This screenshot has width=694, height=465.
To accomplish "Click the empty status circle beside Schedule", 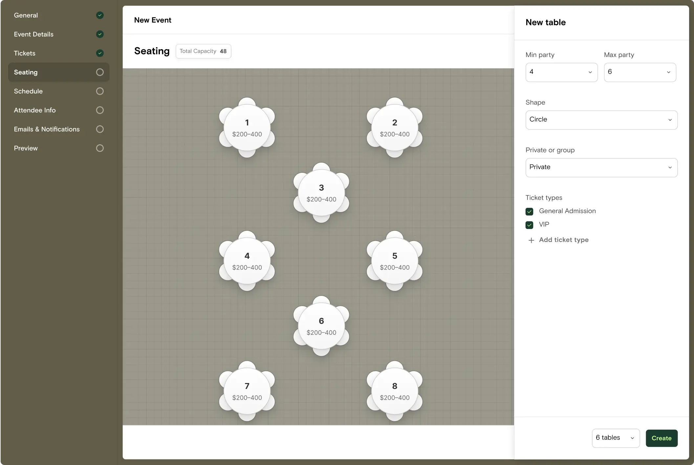I will (100, 91).
